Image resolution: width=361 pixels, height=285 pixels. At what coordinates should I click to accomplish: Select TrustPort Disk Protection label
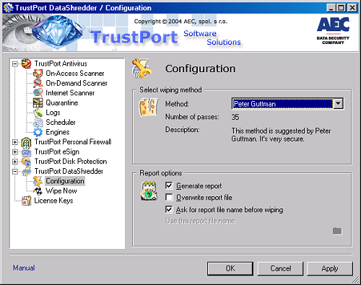click(x=71, y=161)
